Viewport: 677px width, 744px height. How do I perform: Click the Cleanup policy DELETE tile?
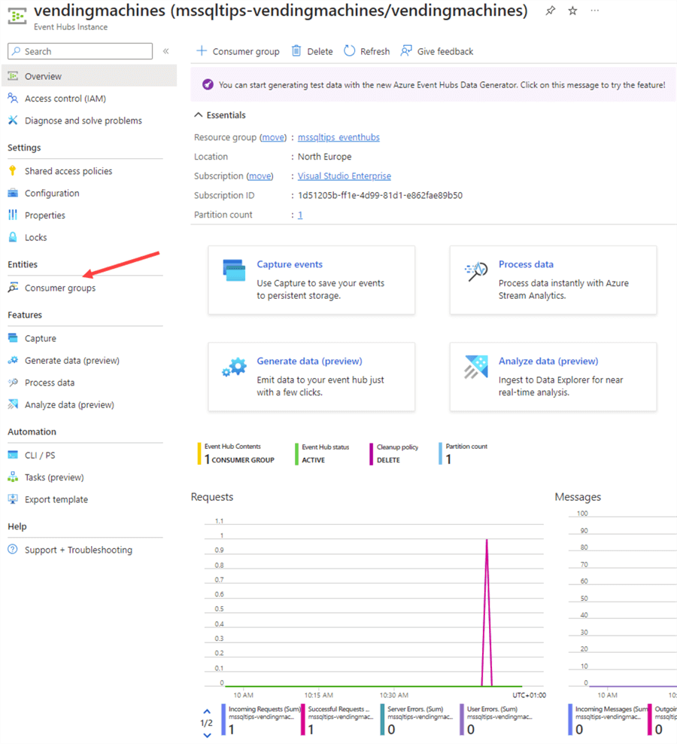coord(394,454)
